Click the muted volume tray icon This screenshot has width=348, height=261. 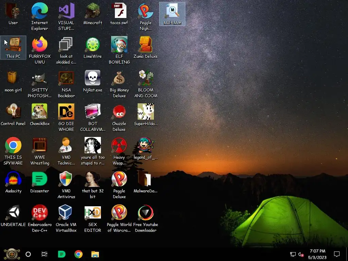pyautogui.click(x=301, y=254)
